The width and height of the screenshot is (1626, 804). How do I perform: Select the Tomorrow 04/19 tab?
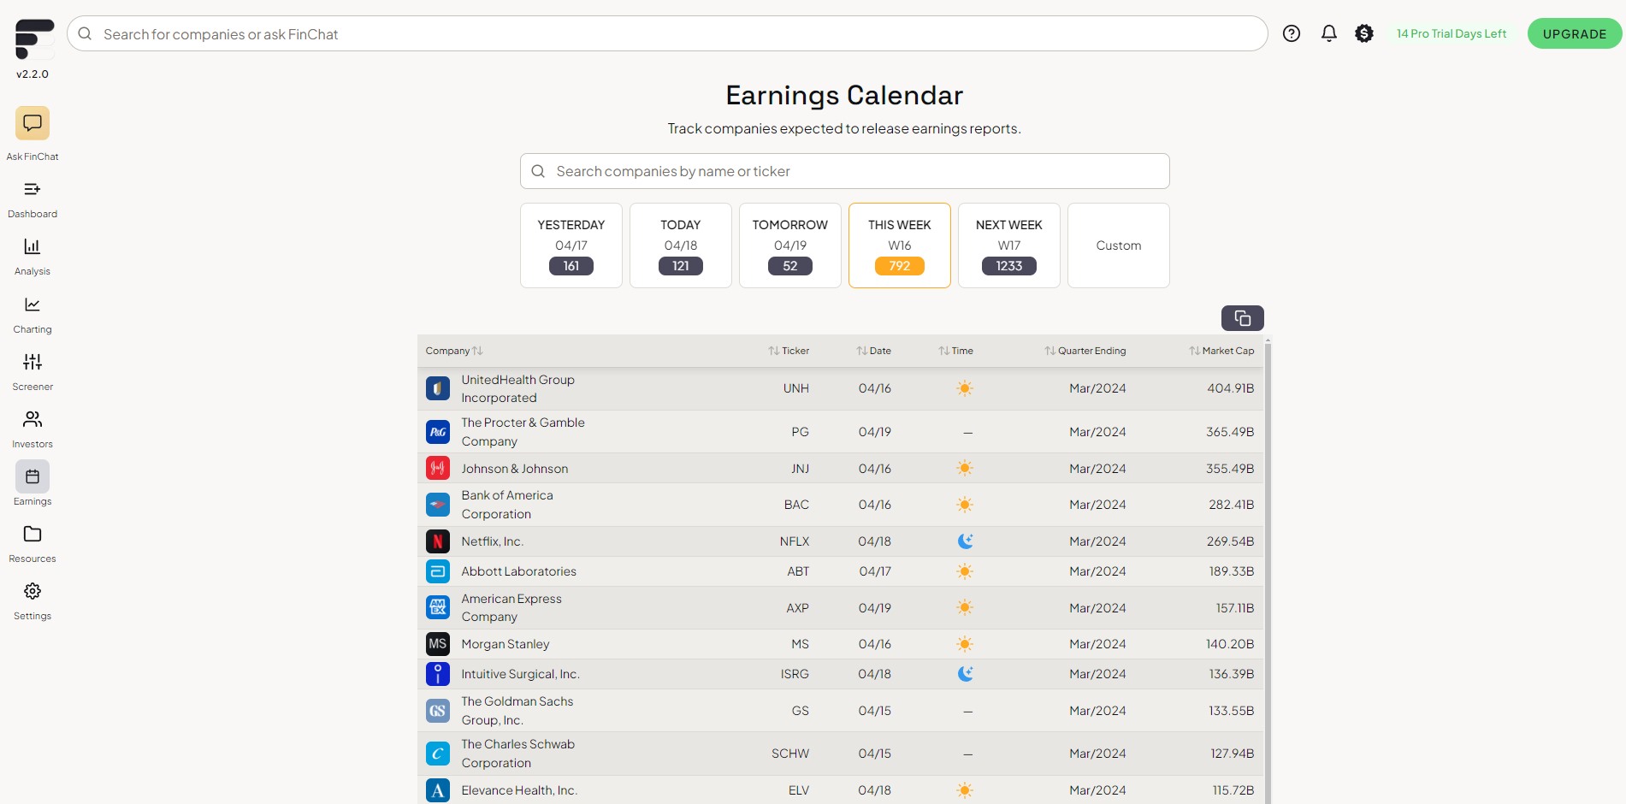790,245
